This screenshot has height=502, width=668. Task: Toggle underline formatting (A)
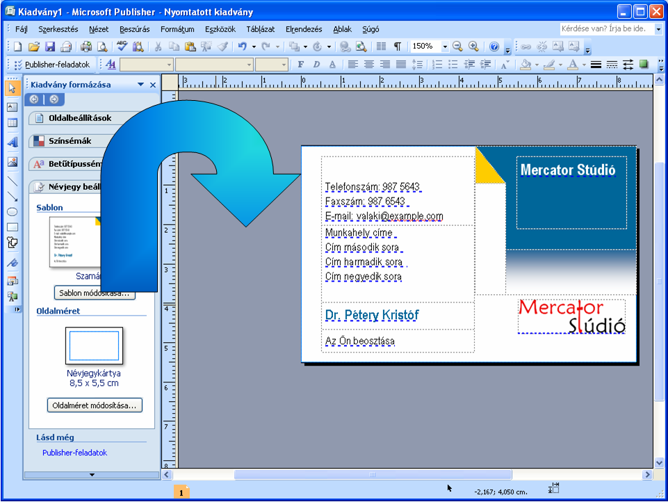[x=332, y=65]
